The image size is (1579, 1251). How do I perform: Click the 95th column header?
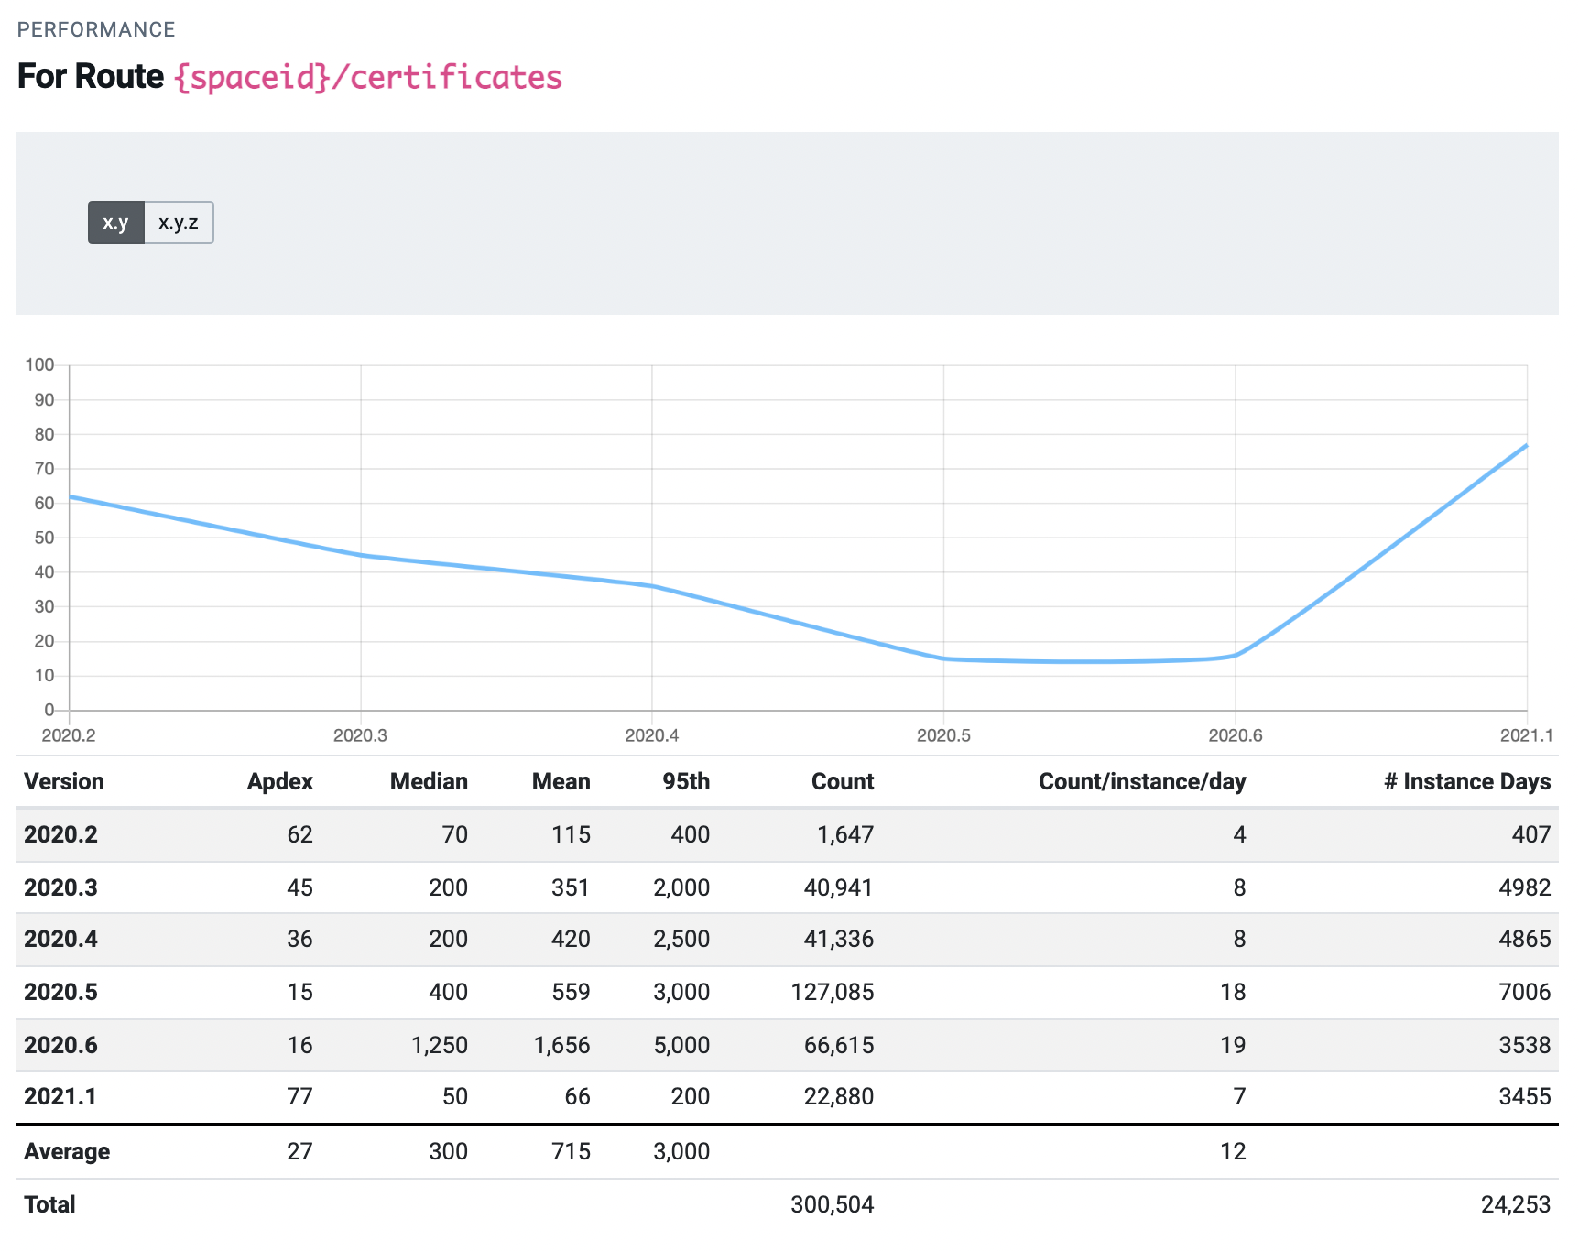[686, 781]
